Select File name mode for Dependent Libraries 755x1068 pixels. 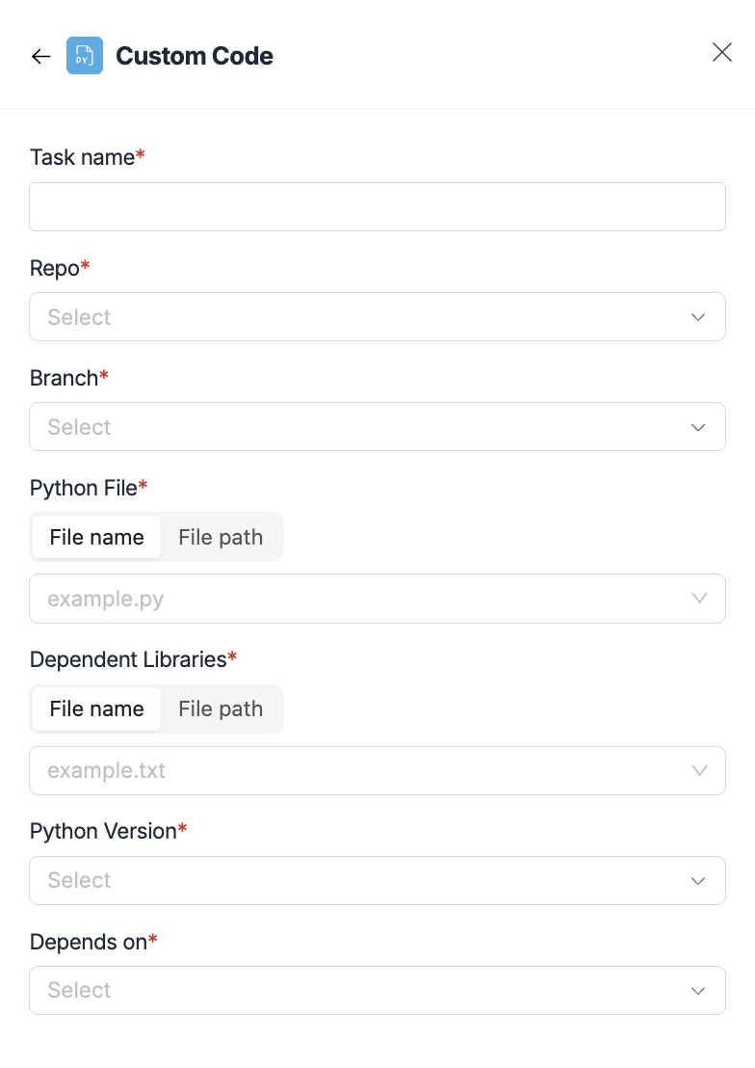[96, 708]
